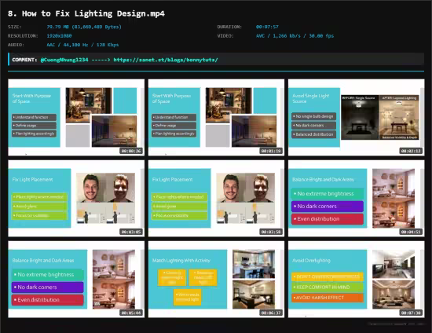Click thumbnail timestamped 00:06:37
The image size is (432, 333).
[216, 280]
